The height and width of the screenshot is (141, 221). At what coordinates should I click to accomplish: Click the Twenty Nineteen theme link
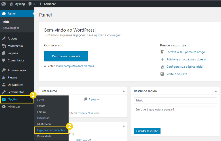tap(89, 113)
